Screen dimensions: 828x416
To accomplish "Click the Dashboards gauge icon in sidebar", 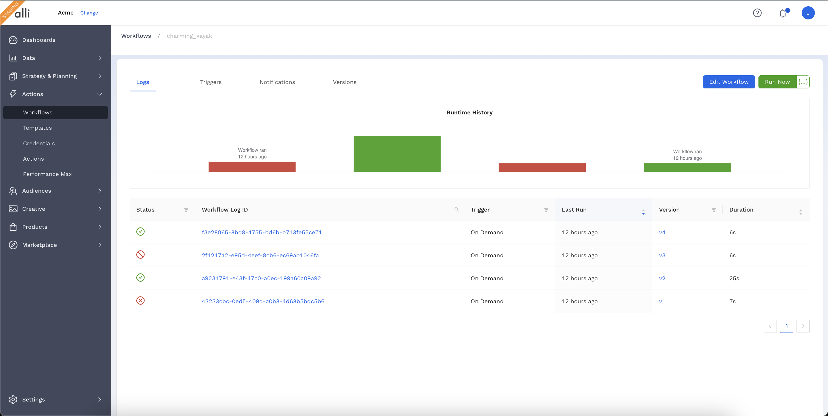I will 13,40.
